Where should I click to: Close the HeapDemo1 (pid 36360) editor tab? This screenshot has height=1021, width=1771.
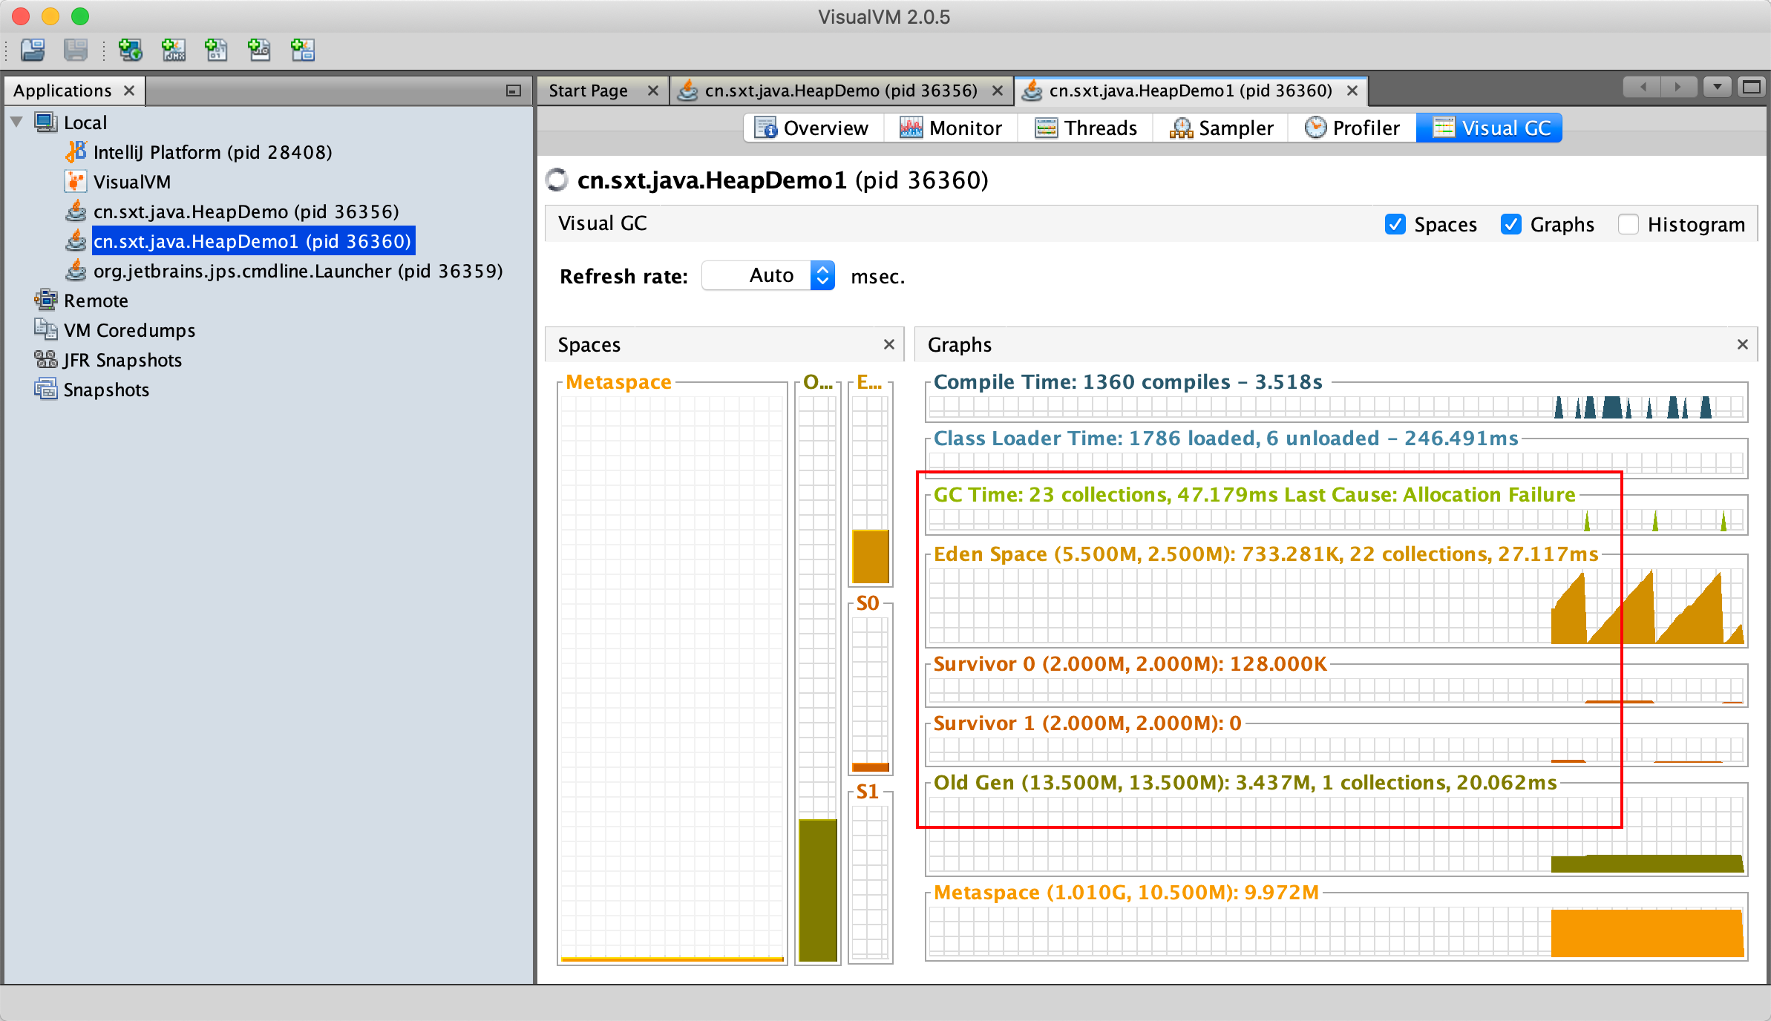[1352, 91]
